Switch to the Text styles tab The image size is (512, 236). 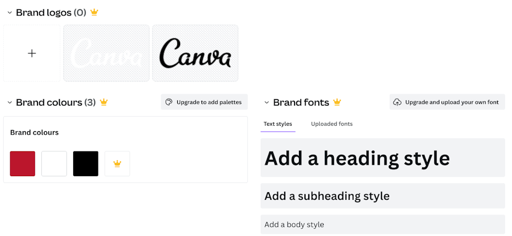click(278, 124)
